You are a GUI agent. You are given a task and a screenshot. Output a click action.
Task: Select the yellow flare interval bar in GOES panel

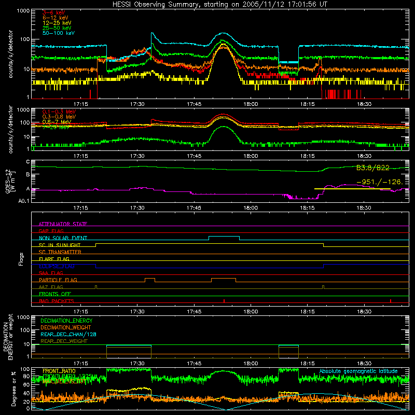coord(352,189)
